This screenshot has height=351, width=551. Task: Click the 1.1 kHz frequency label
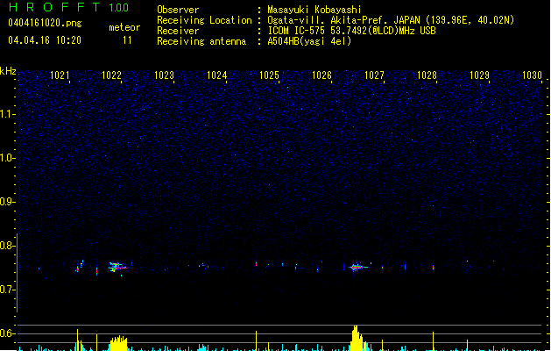[x=7, y=114]
